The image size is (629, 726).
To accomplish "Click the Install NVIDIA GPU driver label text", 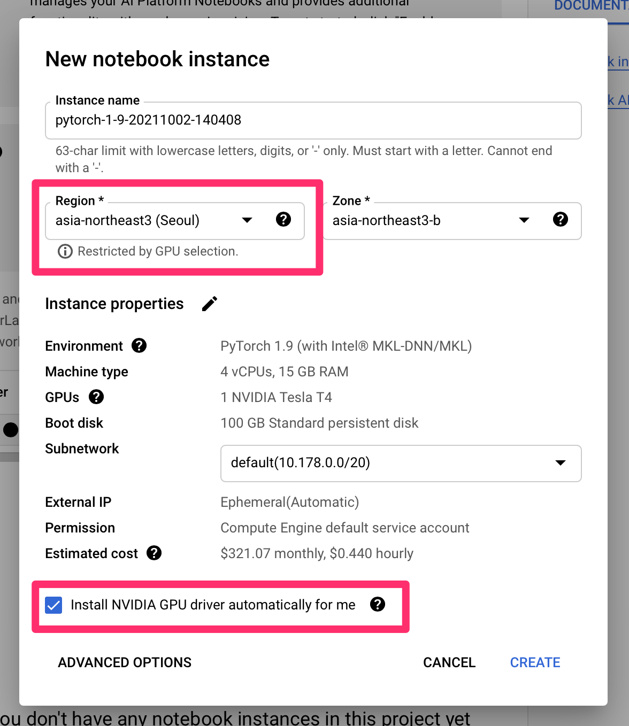I will click(213, 605).
